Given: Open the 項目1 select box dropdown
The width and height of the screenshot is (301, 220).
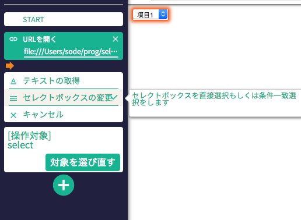Looking at the screenshot, I should tap(150, 15).
